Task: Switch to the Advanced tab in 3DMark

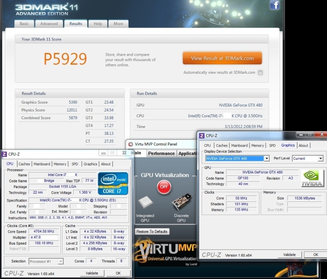Action: (49, 24)
